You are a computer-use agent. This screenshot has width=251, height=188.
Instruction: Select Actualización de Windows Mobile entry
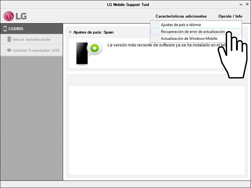(190, 39)
